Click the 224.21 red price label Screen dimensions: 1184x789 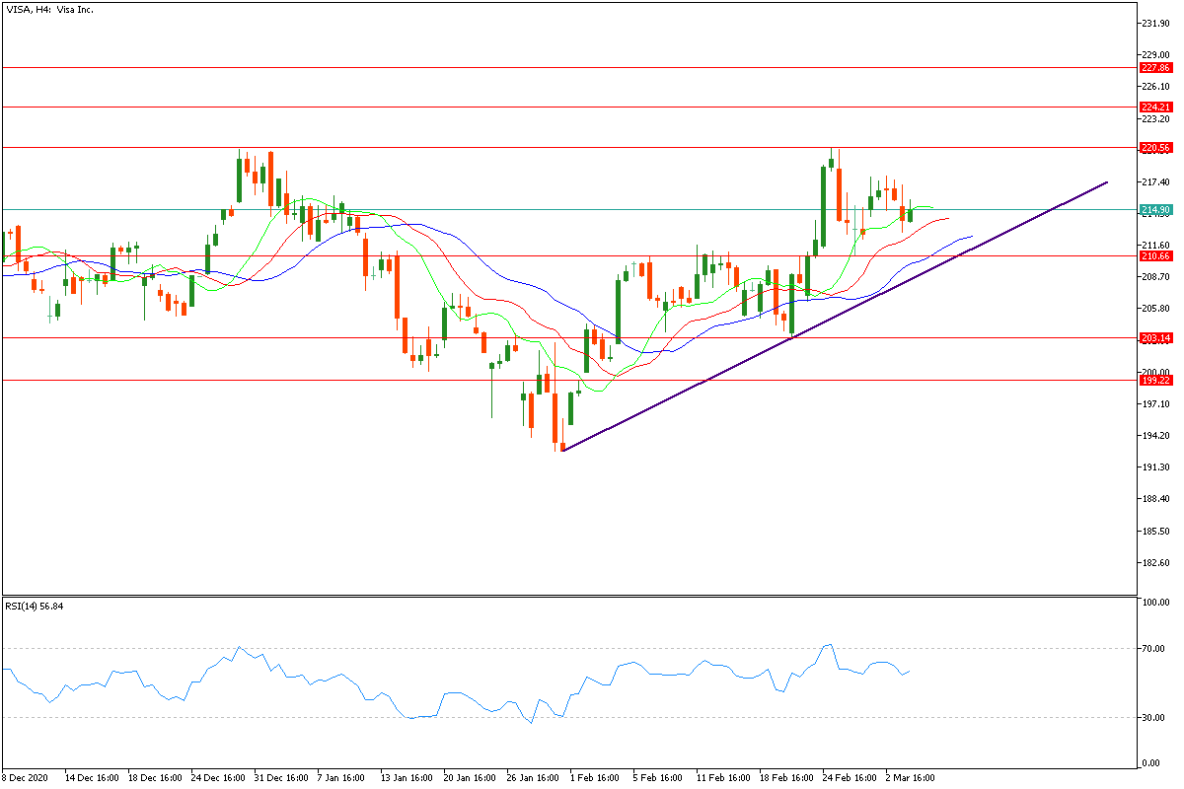pyautogui.click(x=1154, y=107)
